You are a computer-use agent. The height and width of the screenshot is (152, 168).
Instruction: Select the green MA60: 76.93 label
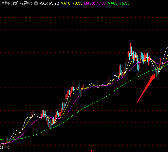point(119,3)
